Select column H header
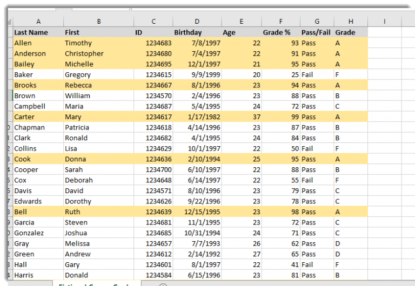 pyautogui.click(x=351, y=21)
